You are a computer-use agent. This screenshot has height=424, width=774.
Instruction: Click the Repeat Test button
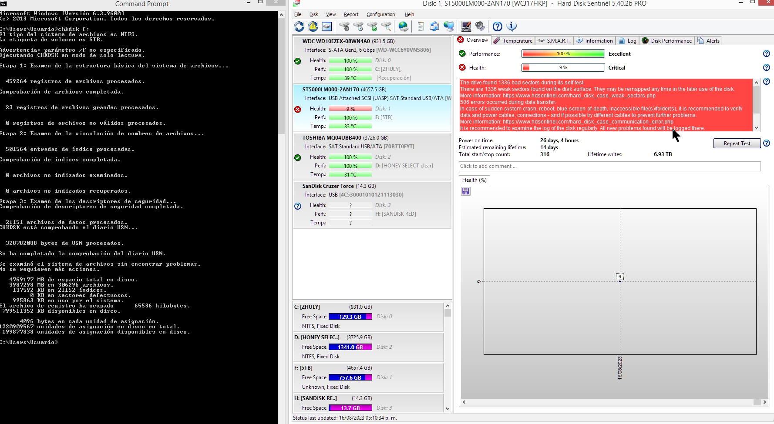tap(737, 144)
